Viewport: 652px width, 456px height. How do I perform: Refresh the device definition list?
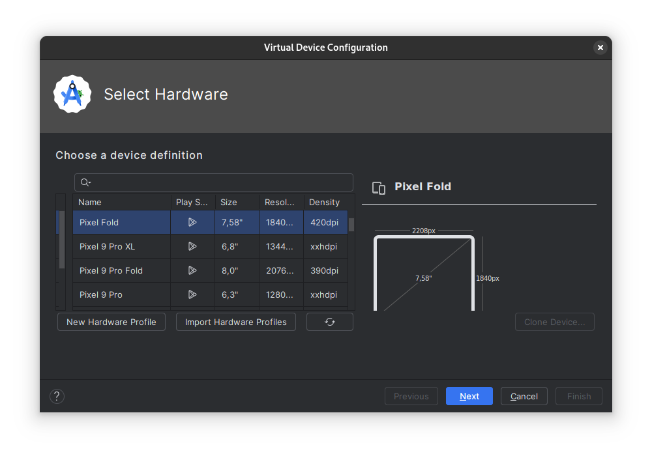click(x=329, y=321)
